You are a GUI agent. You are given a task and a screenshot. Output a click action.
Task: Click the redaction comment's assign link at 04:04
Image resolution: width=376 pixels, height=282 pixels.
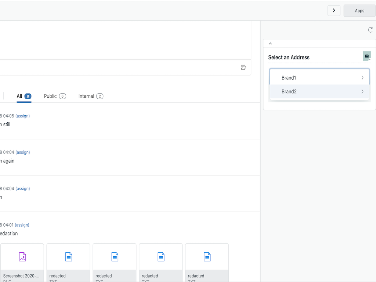pyautogui.click(x=22, y=152)
